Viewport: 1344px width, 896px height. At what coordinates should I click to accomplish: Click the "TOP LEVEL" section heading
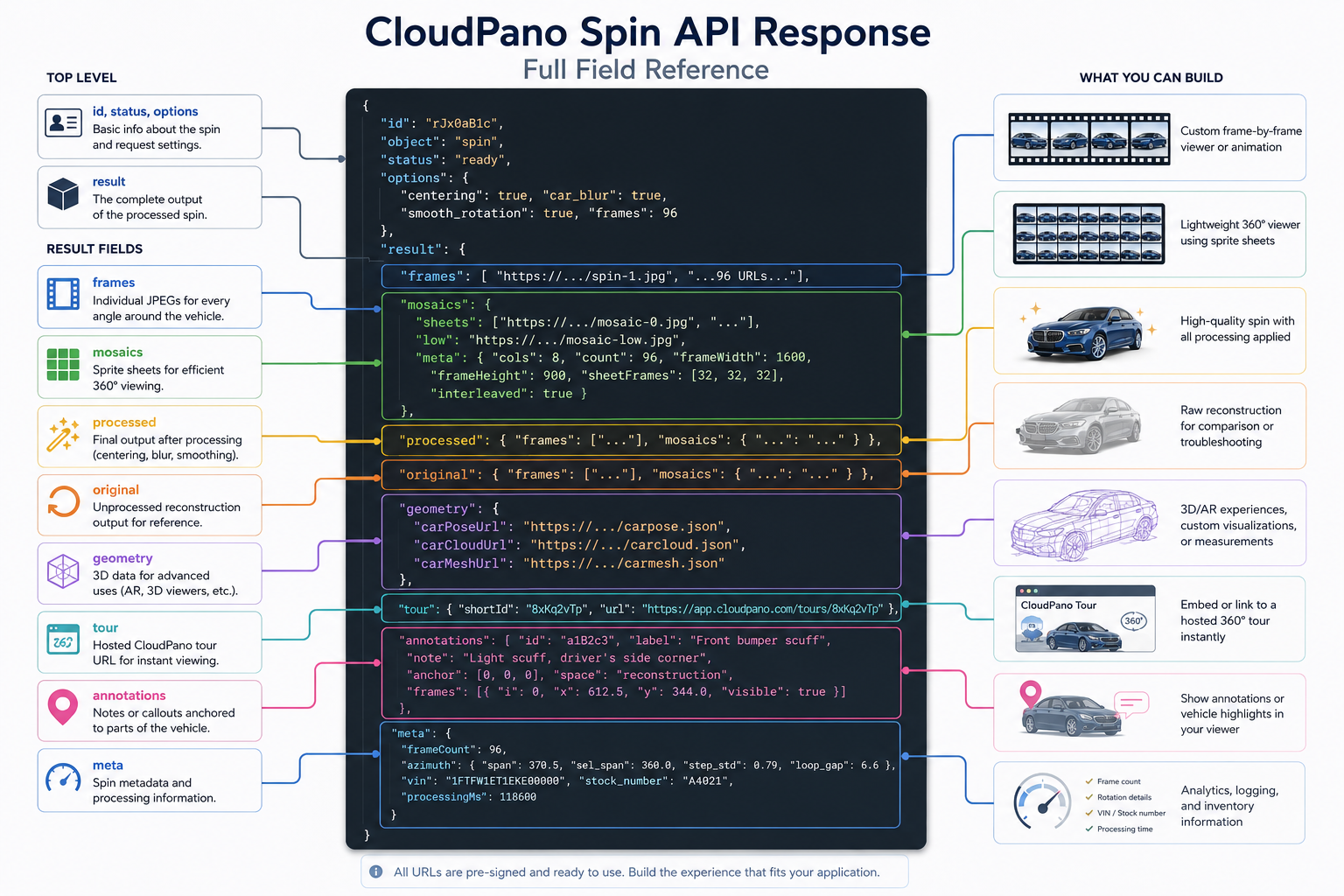[x=81, y=78]
